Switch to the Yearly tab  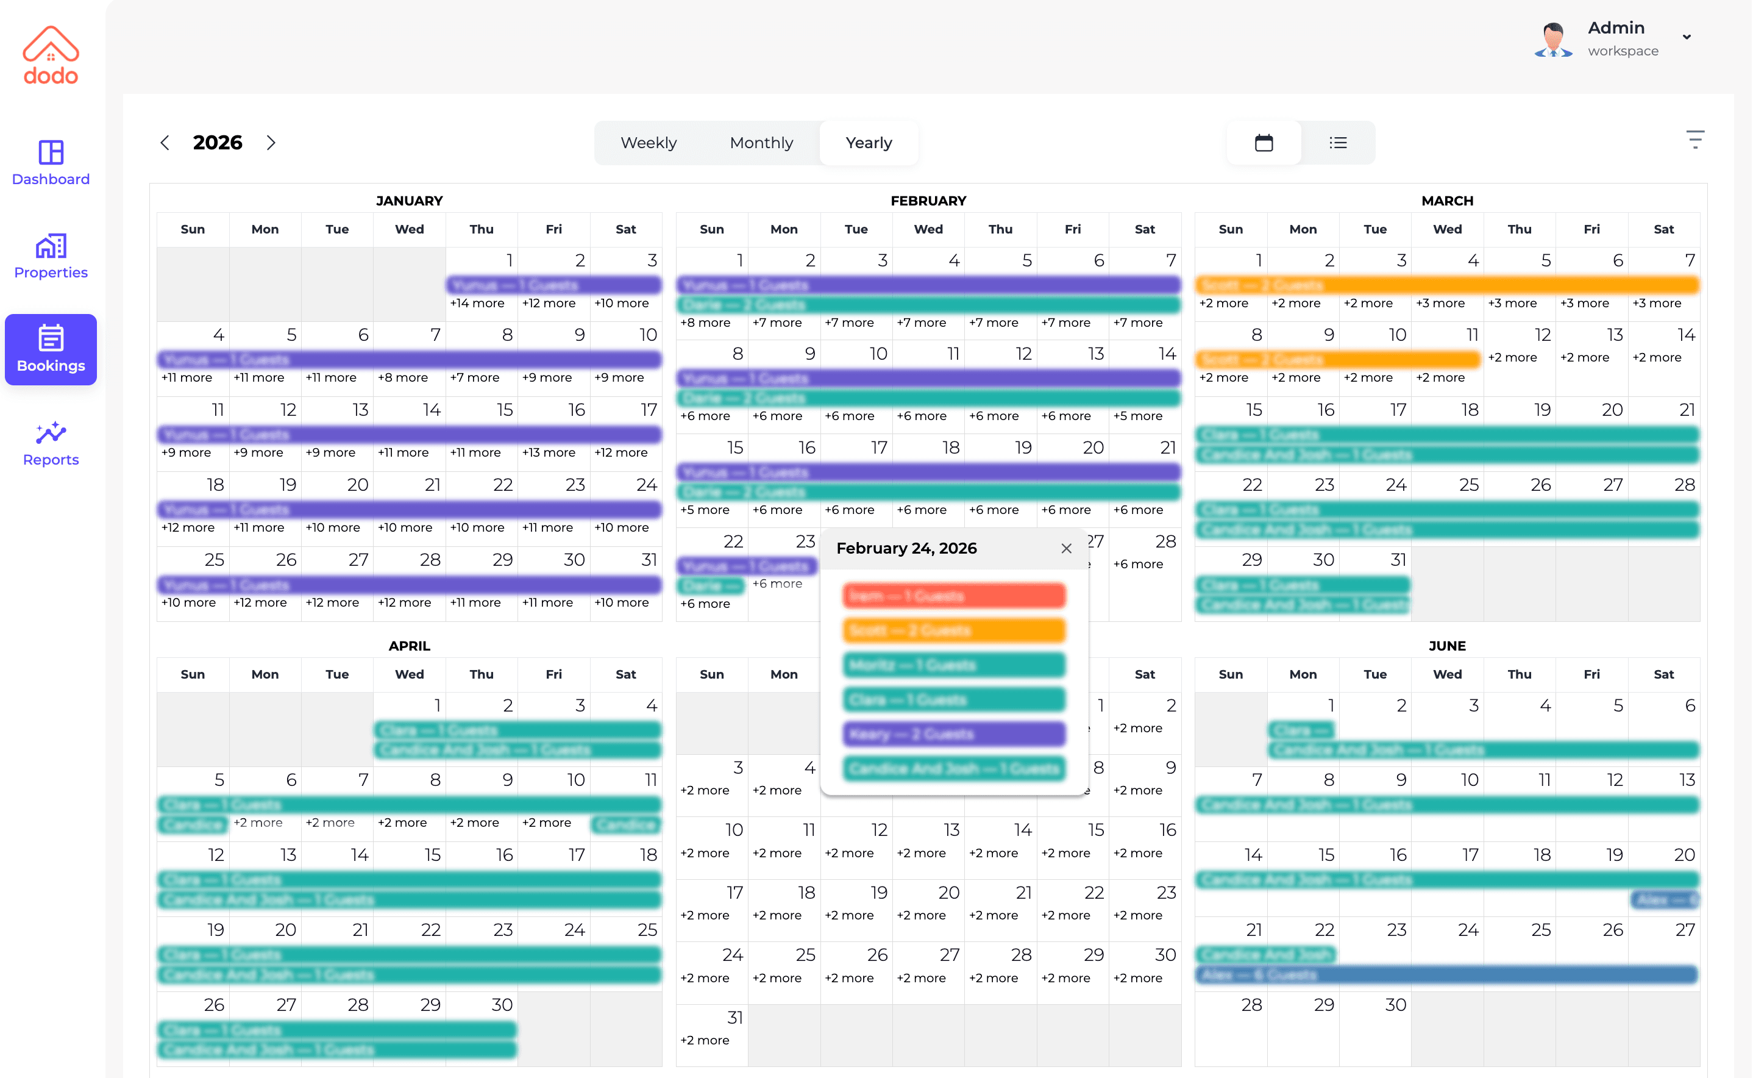point(869,143)
